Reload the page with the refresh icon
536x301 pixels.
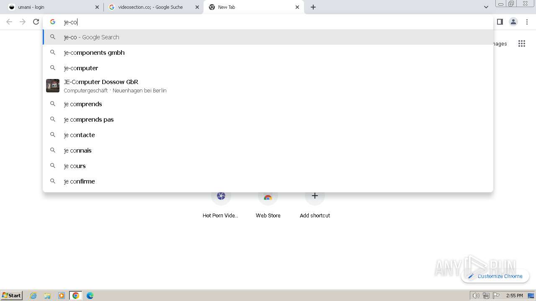click(36, 22)
